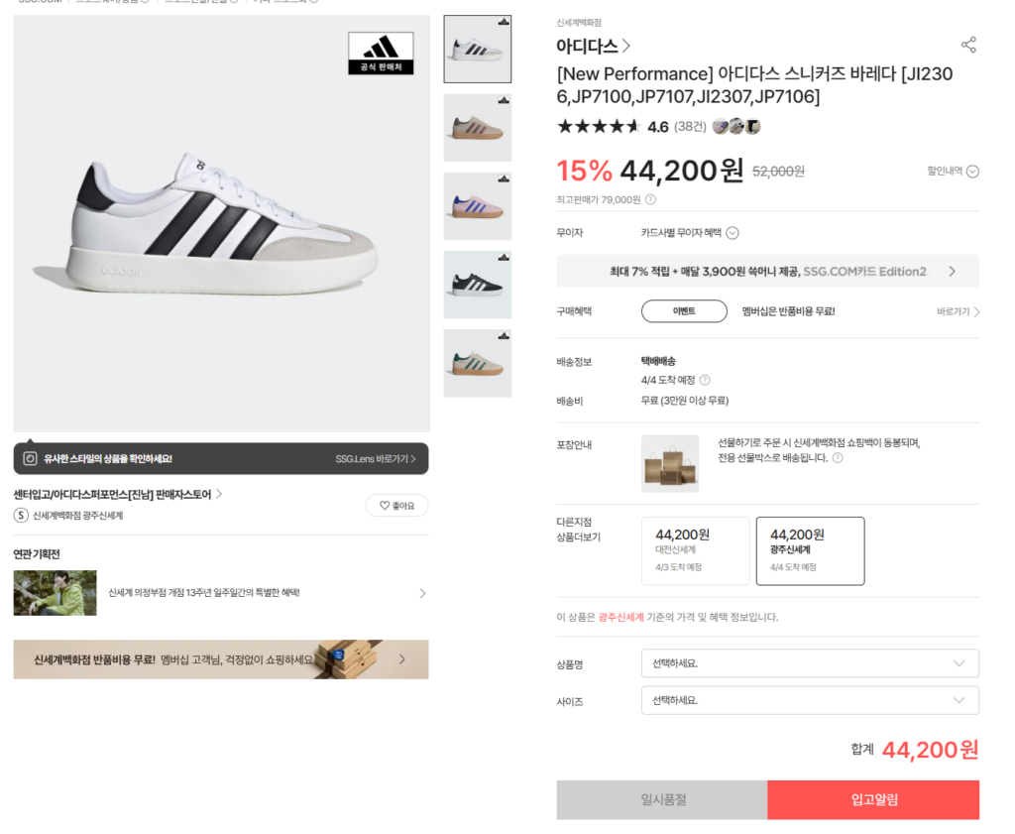Click the gift packaging info icon
Viewport: 1015px width, 834px height.
click(838, 458)
